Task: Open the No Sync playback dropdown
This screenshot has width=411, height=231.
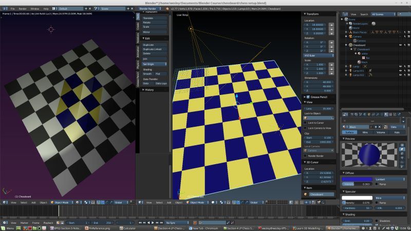Action: 177,223
